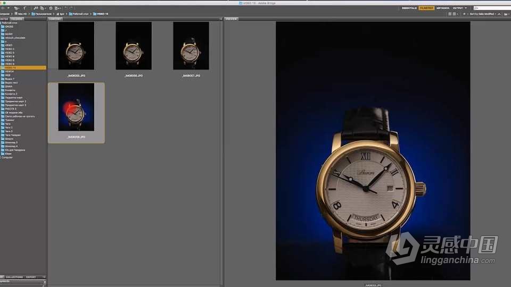511x287 pixels.
Task: Select the second watch thumbnail in the top row
Action: 134,46
